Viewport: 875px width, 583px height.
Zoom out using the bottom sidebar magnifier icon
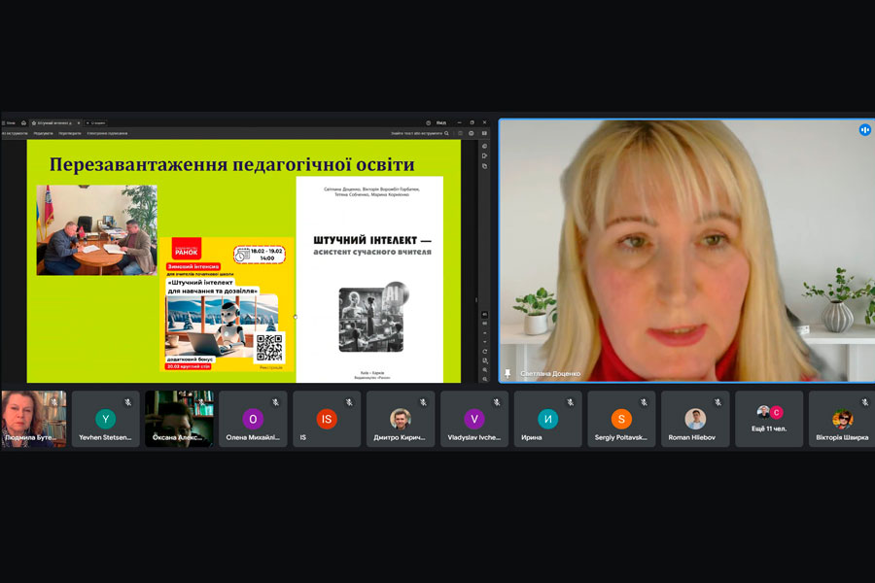(484, 379)
